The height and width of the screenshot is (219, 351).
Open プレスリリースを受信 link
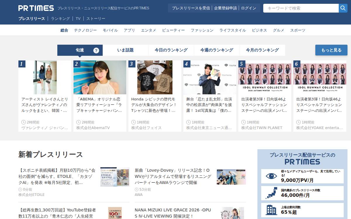[x=191, y=8]
